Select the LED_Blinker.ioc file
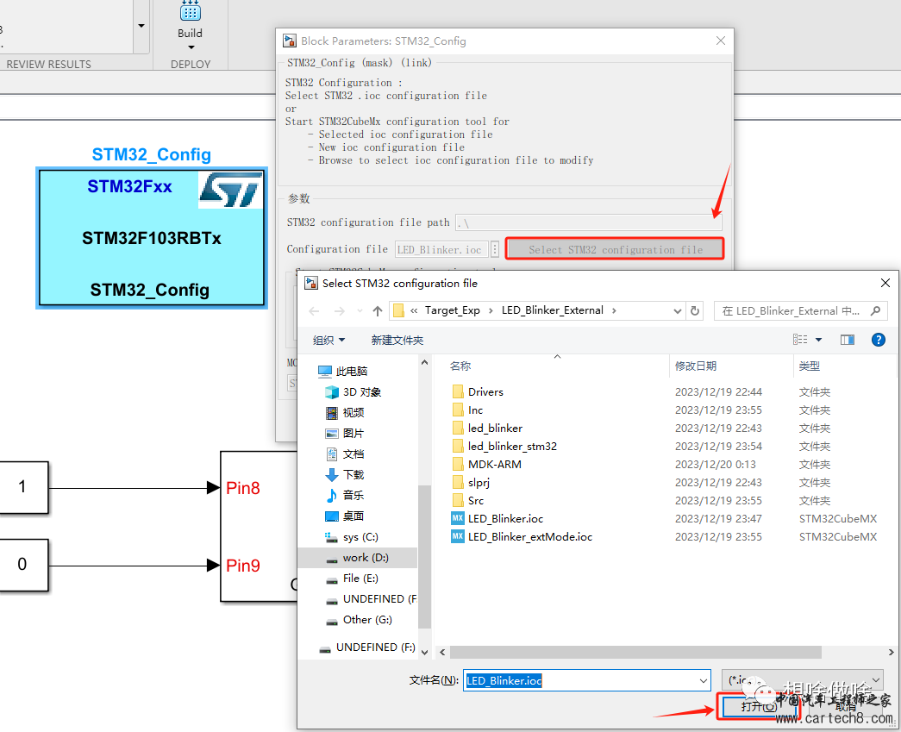The image size is (901, 732). (x=505, y=518)
